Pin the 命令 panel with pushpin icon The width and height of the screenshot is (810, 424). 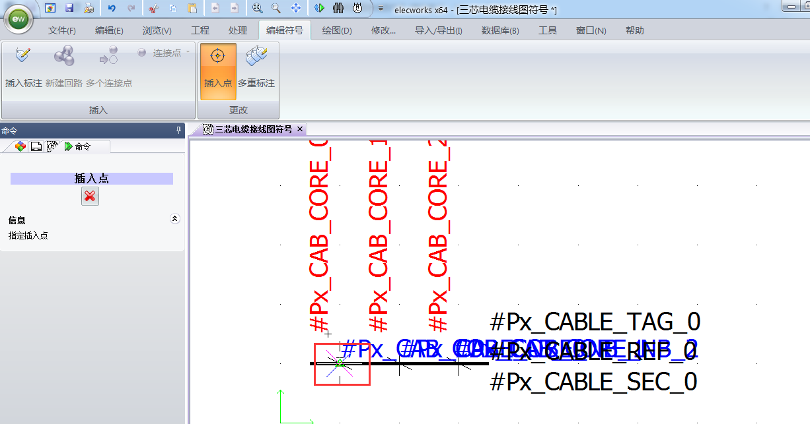coord(178,131)
